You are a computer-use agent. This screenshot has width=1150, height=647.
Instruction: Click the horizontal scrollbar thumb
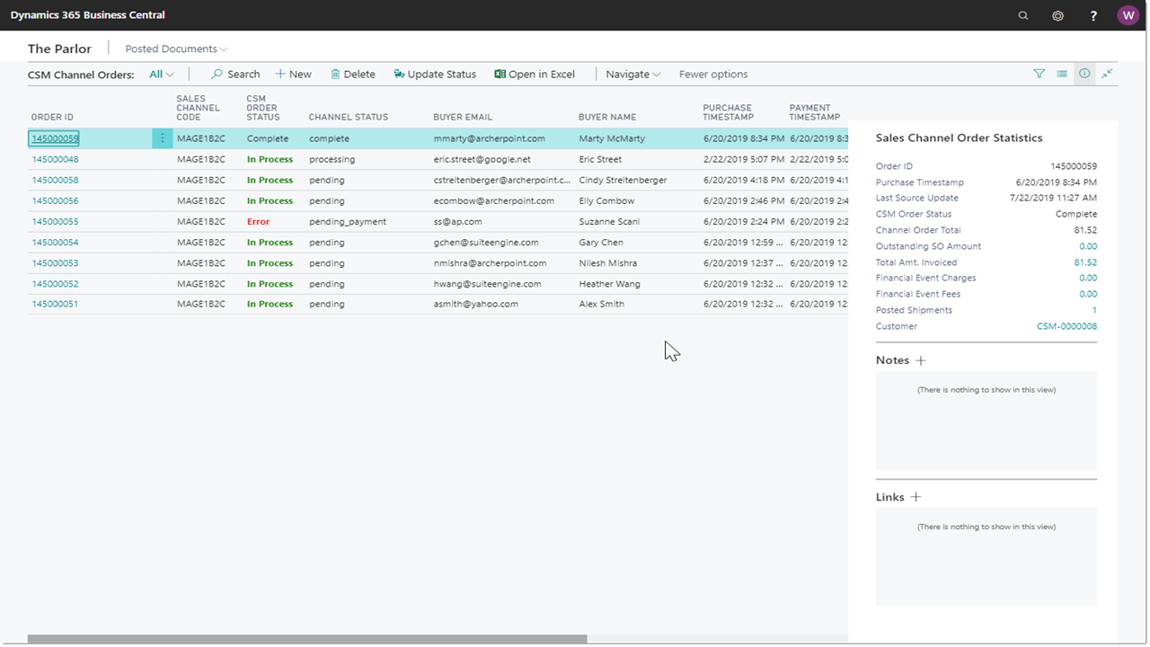[x=307, y=639]
